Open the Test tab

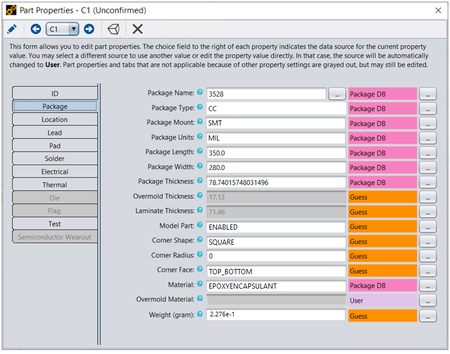tap(55, 224)
